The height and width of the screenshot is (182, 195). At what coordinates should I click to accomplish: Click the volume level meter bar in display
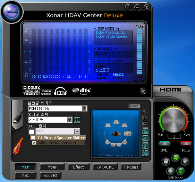coord(139,52)
